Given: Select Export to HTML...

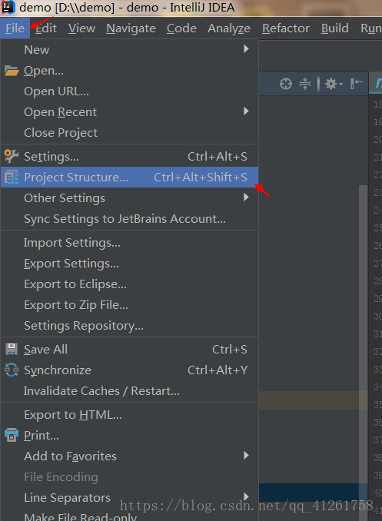Looking at the screenshot, I should [130, 415].
